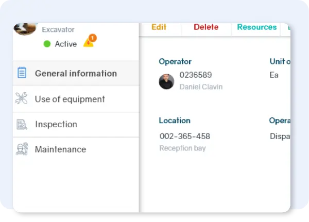Screen dimensions: 309x222
Task: Select Maintenance in the sidebar
Action: pos(60,149)
